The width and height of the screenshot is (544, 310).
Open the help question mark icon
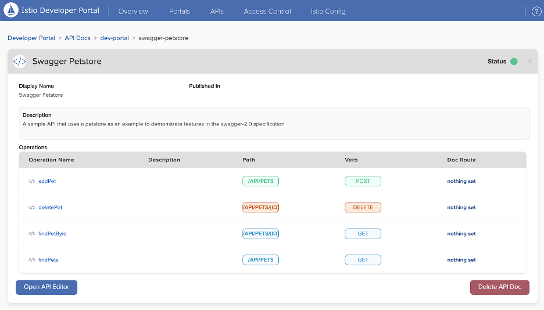pos(536,12)
